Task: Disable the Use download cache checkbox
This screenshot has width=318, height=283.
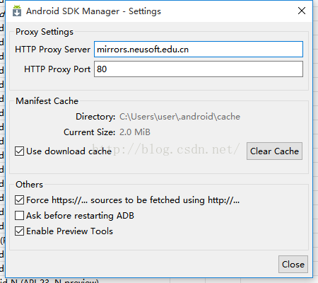Action: pyautogui.click(x=19, y=151)
